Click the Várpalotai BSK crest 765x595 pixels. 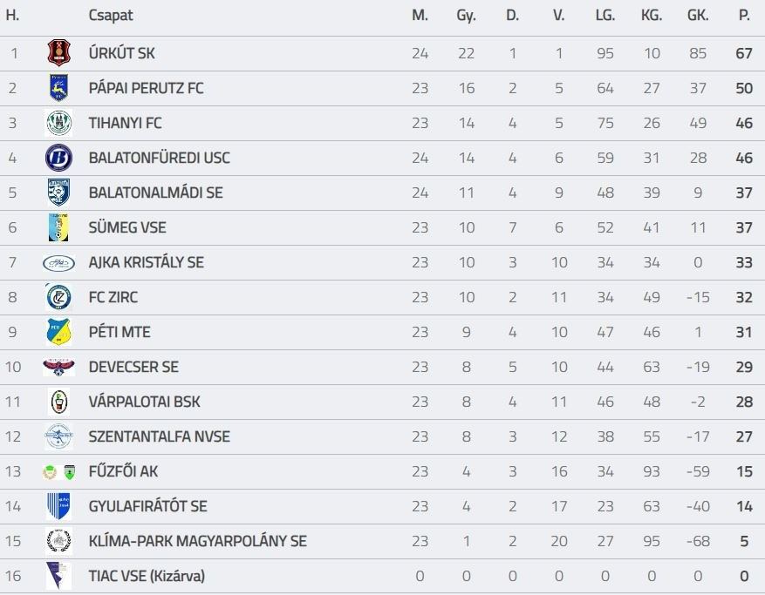[58, 402]
